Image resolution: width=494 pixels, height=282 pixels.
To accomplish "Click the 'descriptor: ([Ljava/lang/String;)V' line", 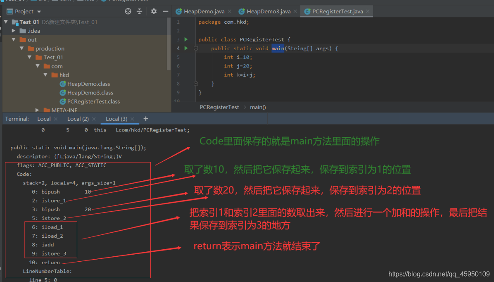I will (x=69, y=156).
